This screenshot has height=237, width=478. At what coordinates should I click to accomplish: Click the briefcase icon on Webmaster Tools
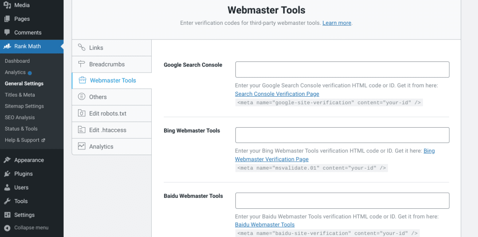click(x=83, y=80)
